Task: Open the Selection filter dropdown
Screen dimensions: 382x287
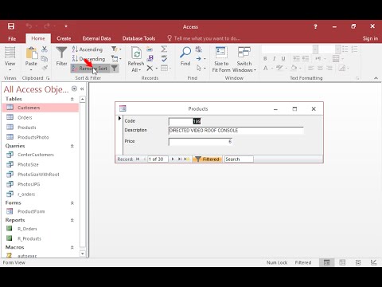Action: (x=116, y=49)
